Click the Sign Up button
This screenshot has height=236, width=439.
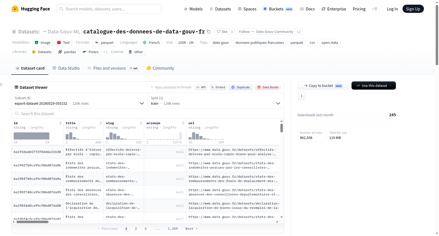click(x=413, y=9)
